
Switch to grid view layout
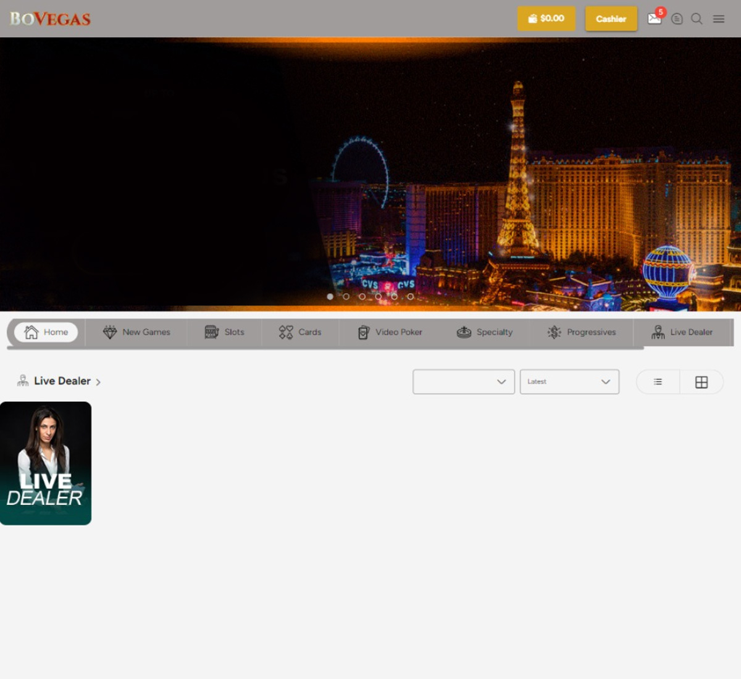pyautogui.click(x=701, y=382)
